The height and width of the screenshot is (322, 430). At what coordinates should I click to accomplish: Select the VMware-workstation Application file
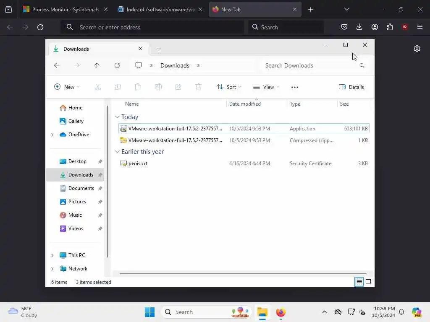[x=244, y=128]
